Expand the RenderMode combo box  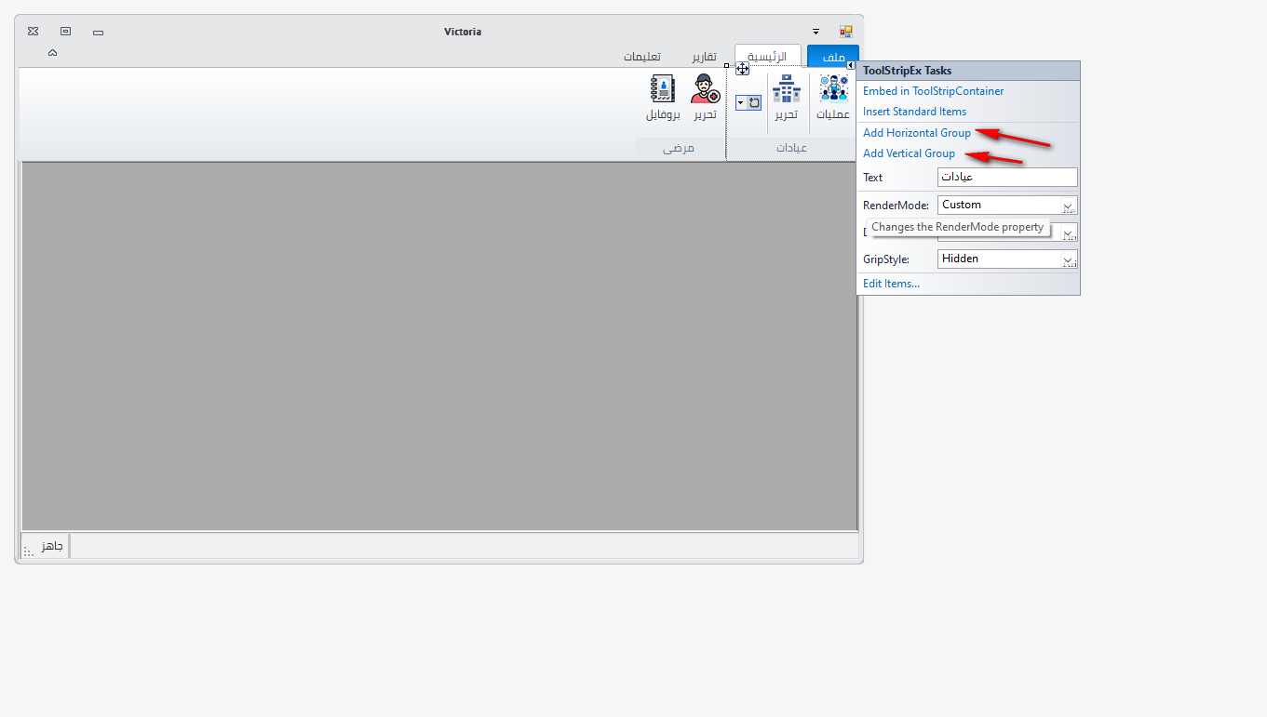click(1069, 206)
